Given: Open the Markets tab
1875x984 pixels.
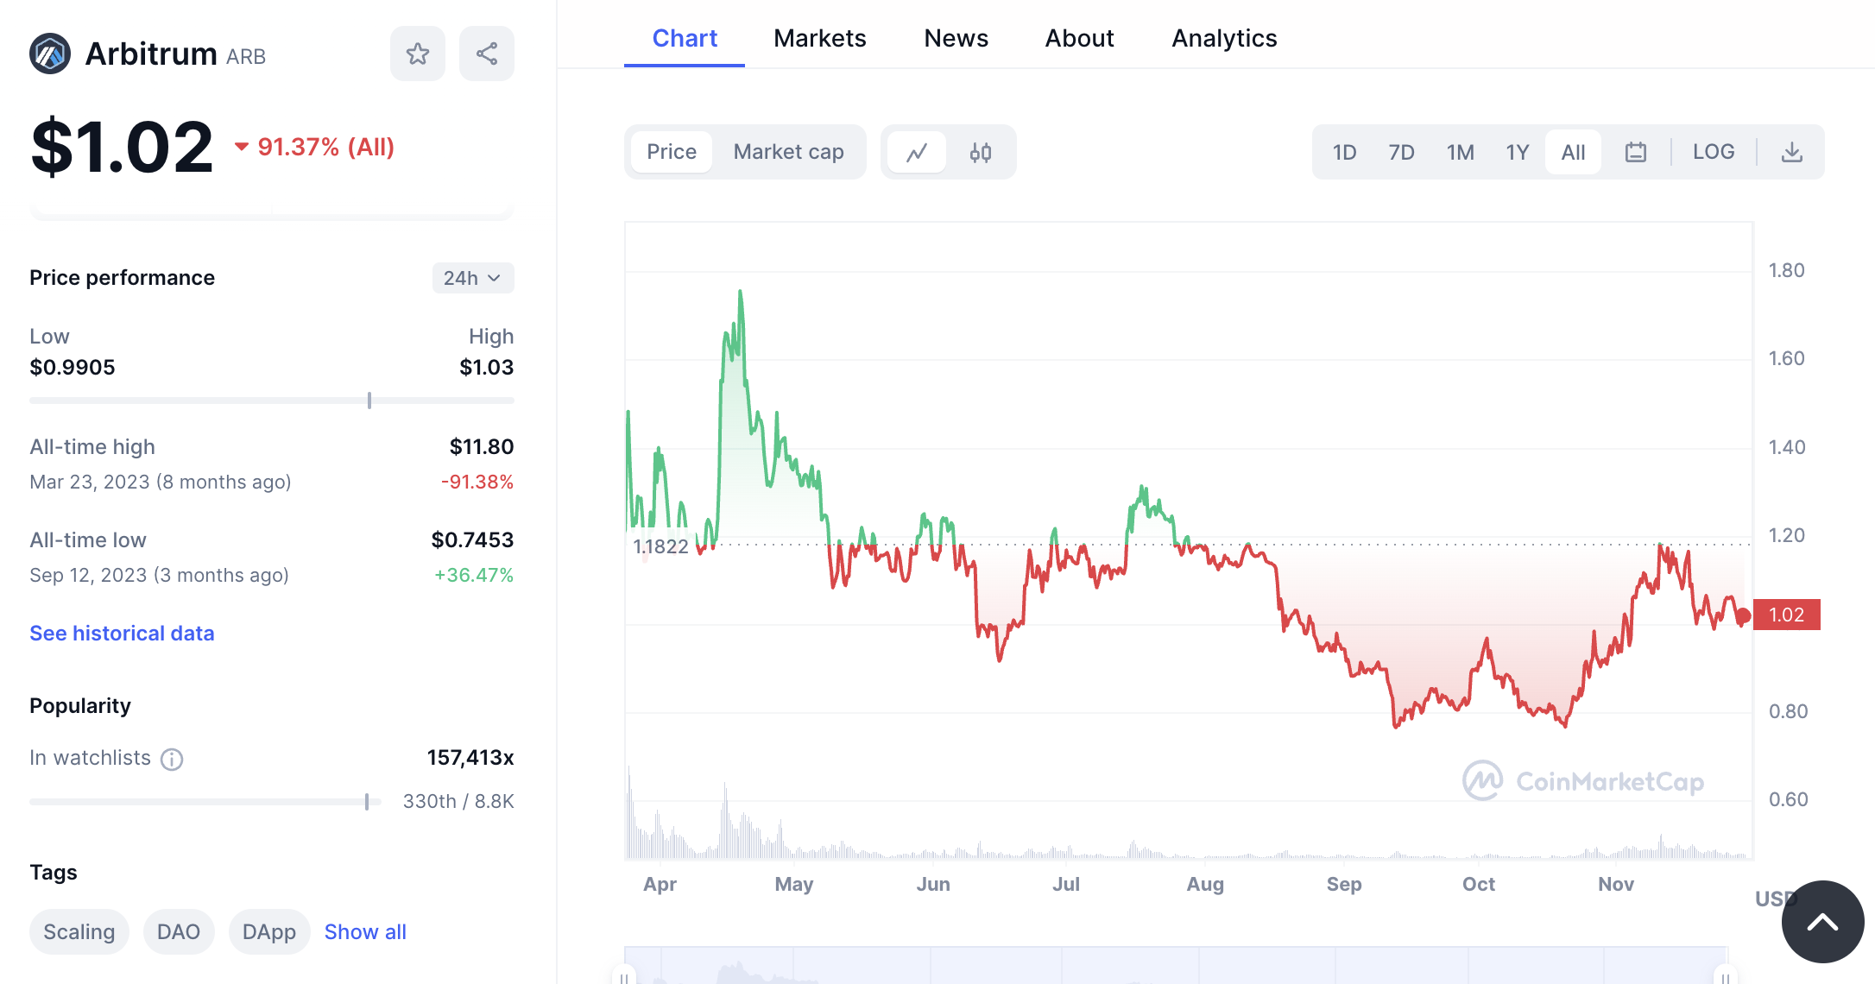Looking at the screenshot, I should click(819, 38).
